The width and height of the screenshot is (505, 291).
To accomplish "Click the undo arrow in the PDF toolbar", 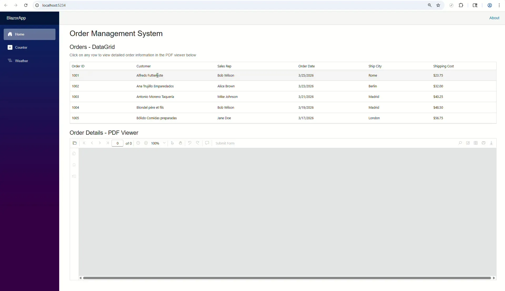I will pos(190,143).
